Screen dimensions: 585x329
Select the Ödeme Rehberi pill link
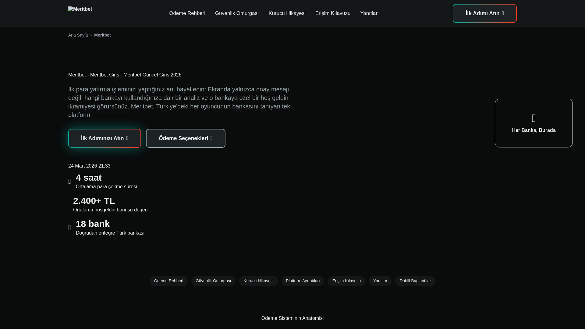tap(168, 281)
